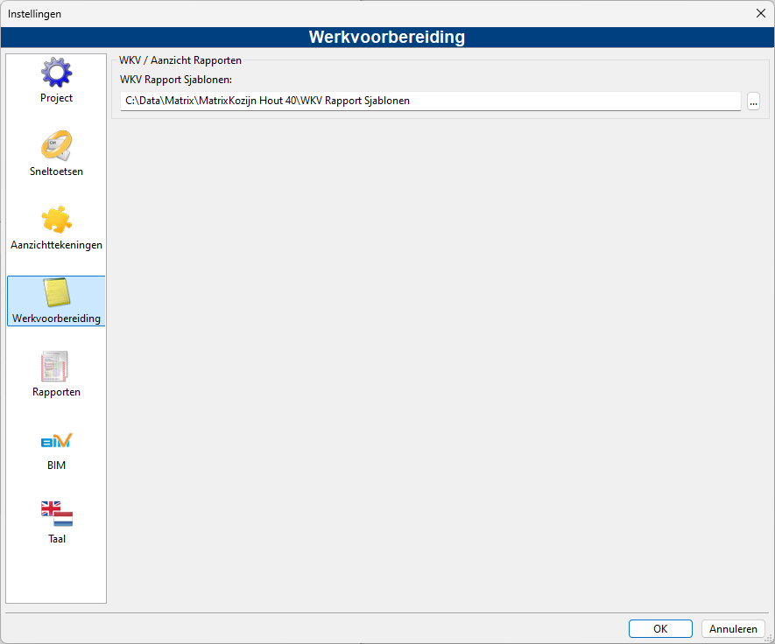Go to the Taal text label

(57, 539)
